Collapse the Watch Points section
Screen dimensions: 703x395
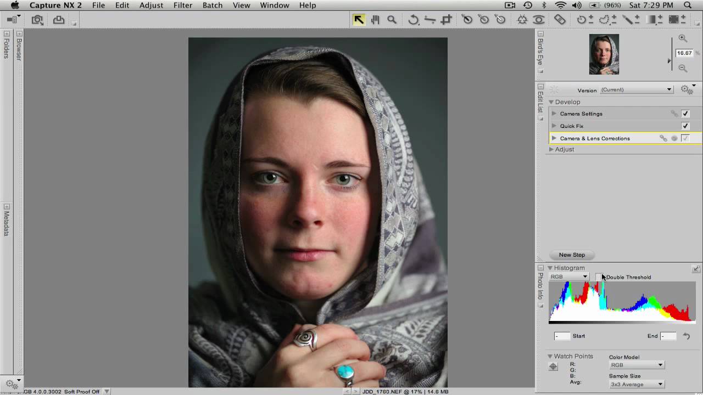coord(550,357)
